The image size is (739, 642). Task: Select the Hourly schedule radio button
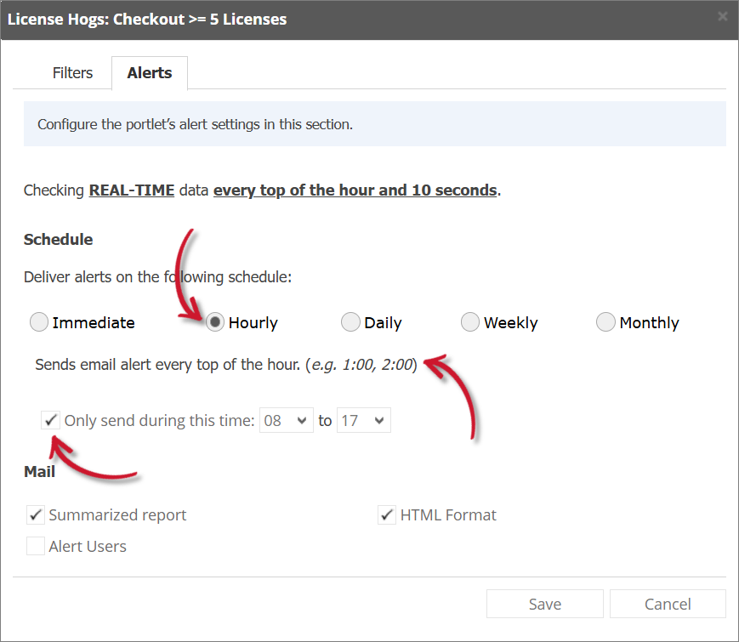click(215, 322)
